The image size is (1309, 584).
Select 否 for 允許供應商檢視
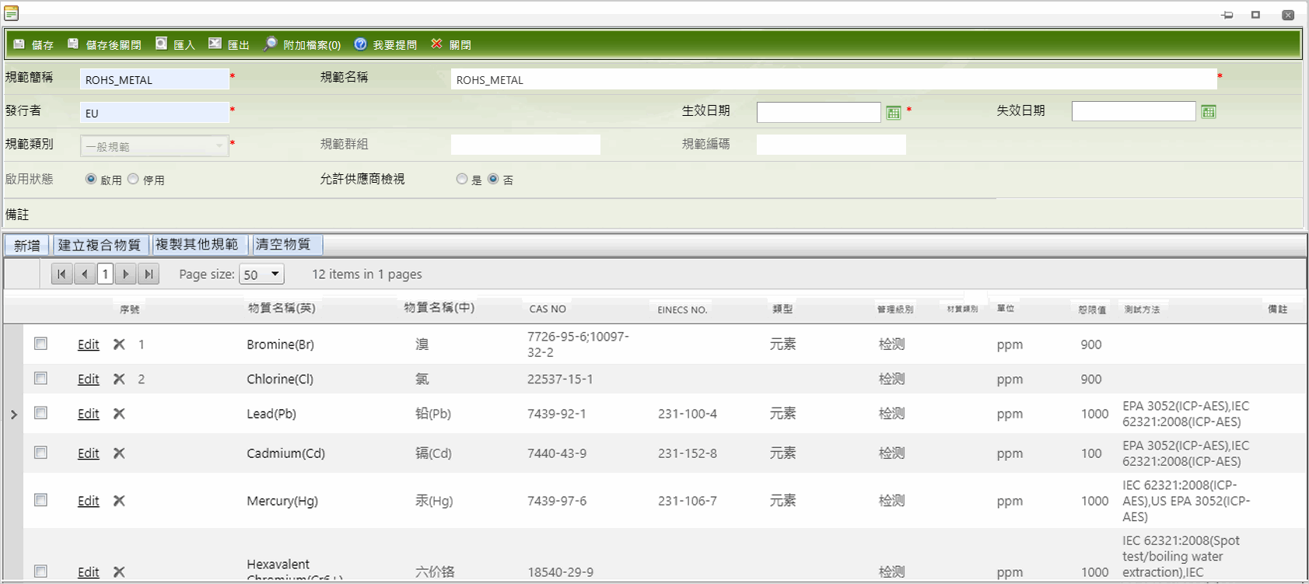point(493,179)
